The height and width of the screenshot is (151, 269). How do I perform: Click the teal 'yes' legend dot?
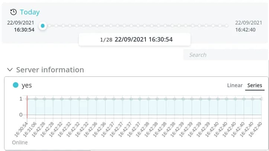tap(16, 85)
